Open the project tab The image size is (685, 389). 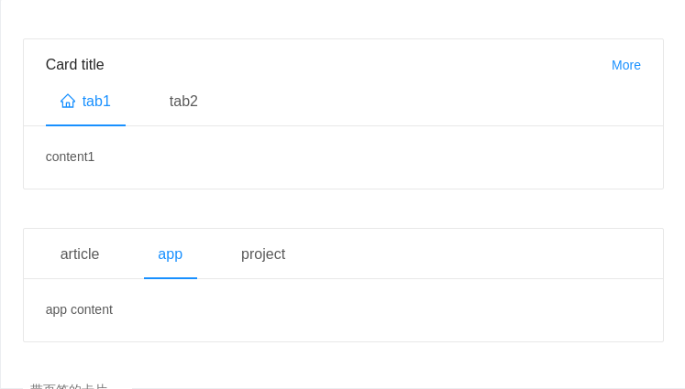pos(263,254)
